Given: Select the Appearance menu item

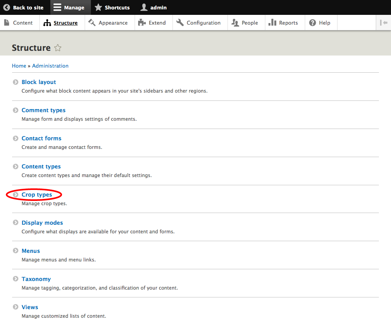Looking at the screenshot, I should [108, 23].
